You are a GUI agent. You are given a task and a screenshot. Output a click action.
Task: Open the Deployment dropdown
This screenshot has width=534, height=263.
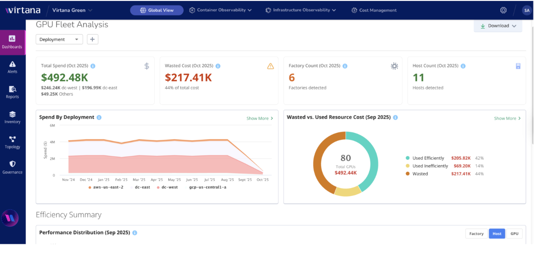[59, 39]
